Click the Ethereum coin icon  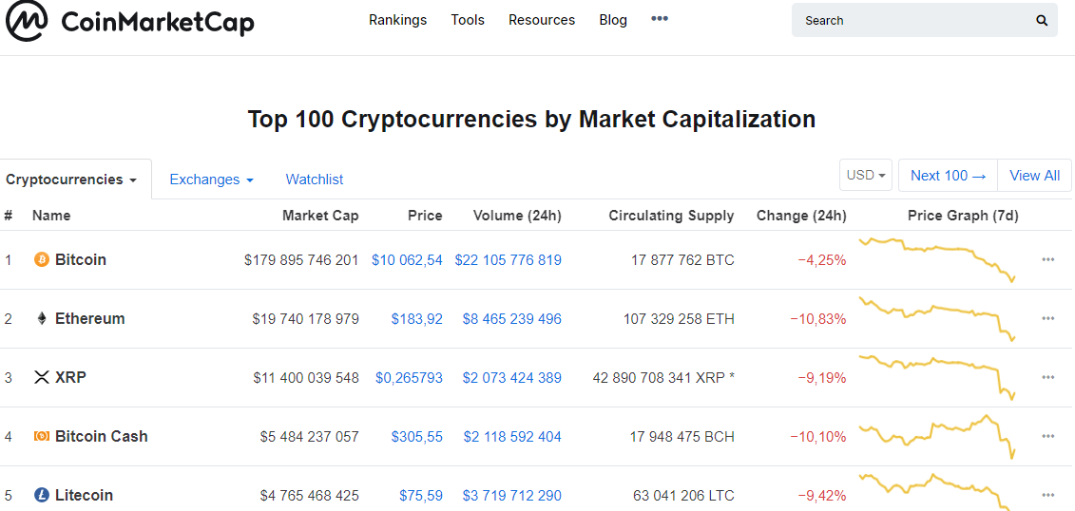[x=41, y=318]
